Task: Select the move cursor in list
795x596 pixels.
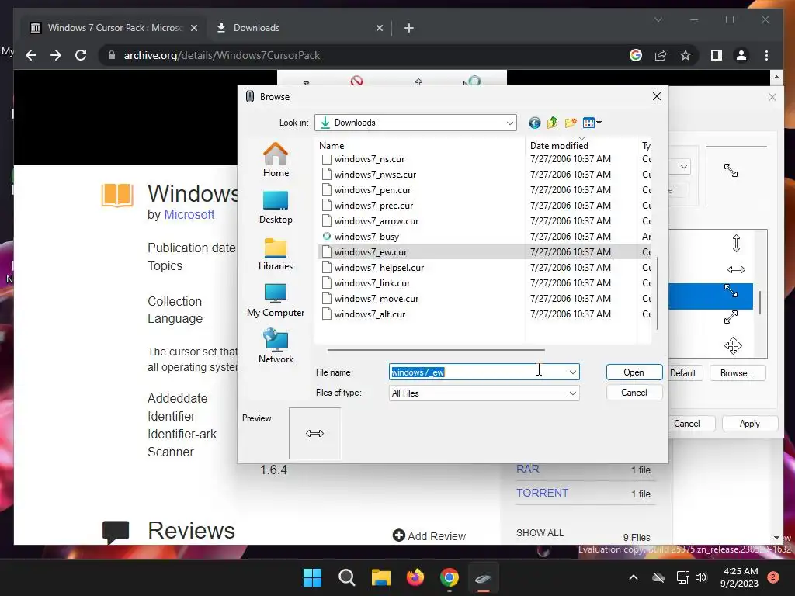Action: (x=733, y=345)
